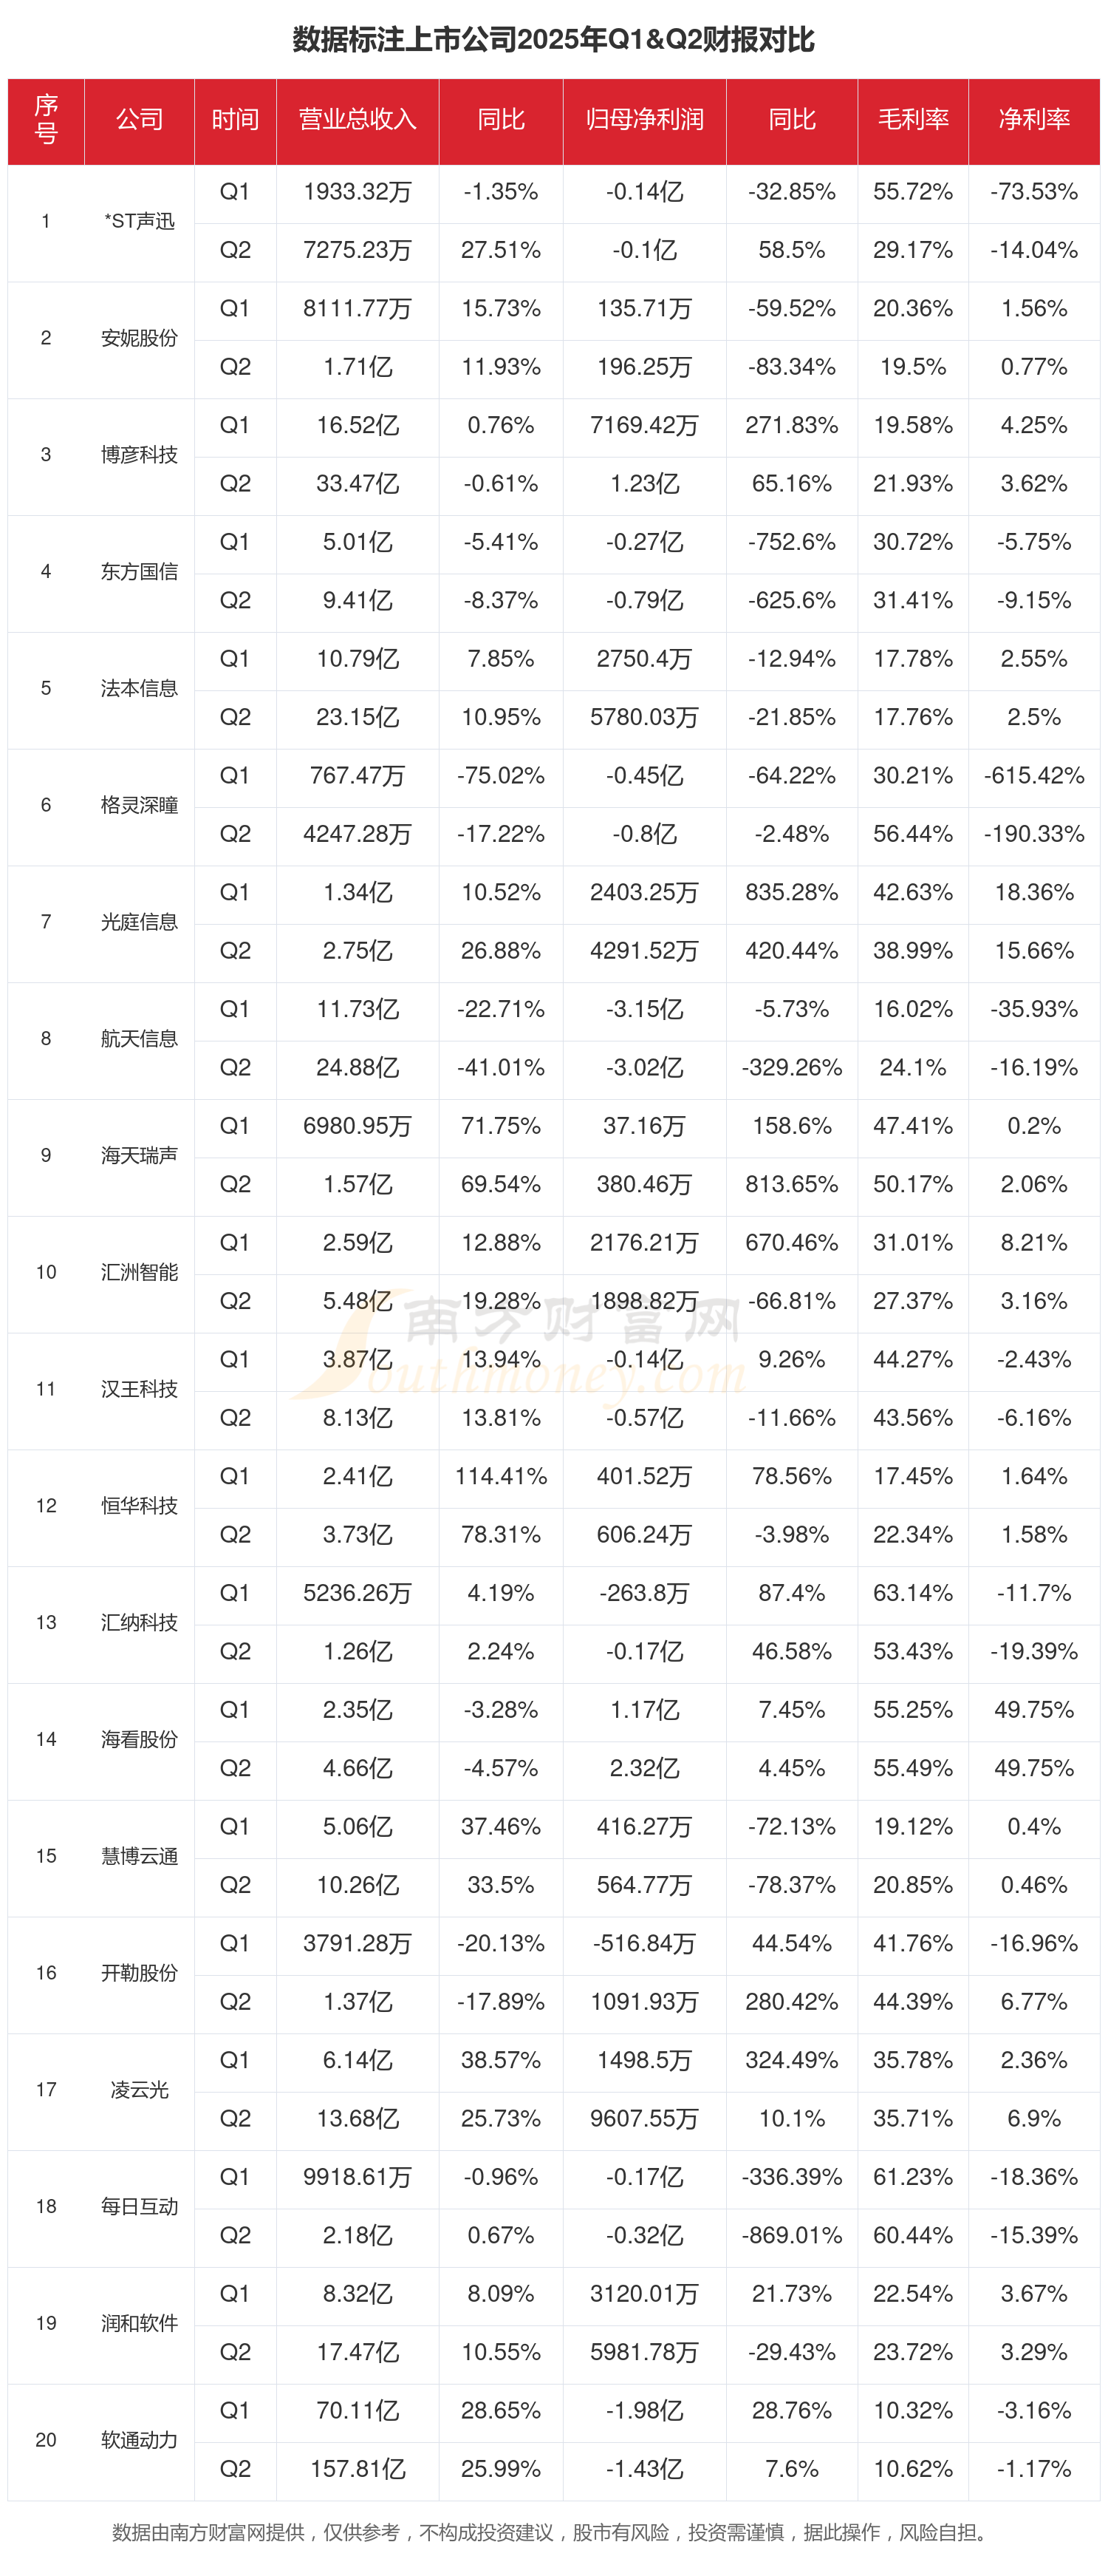Click company name 软通动力
The image size is (1108, 2576).
(x=139, y=2440)
